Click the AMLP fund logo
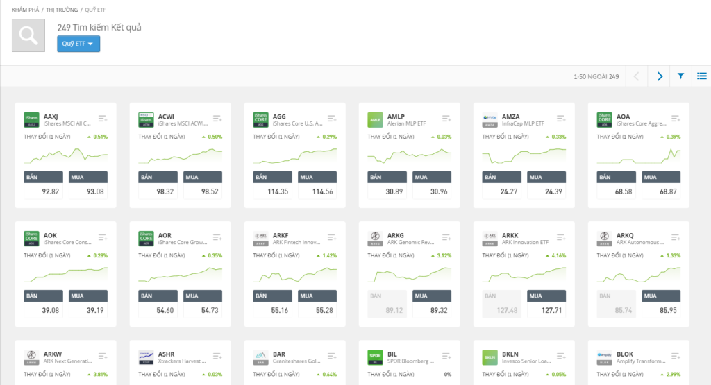Screen dimensions: 711x385 [375, 120]
